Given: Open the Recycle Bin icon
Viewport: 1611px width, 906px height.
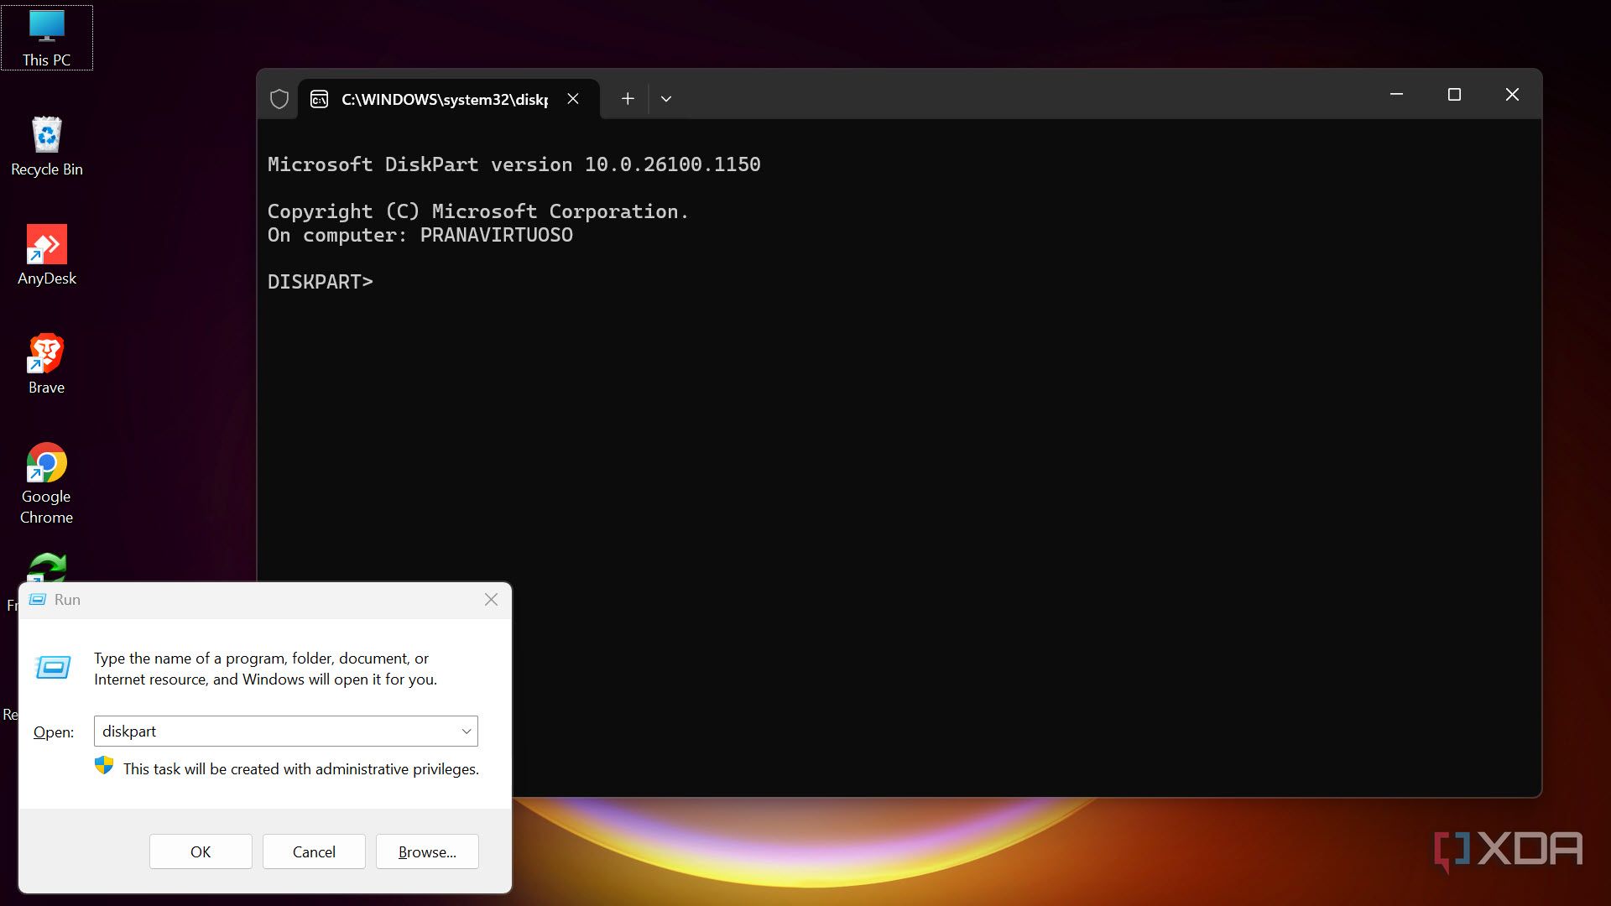Looking at the screenshot, I should click(46, 144).
